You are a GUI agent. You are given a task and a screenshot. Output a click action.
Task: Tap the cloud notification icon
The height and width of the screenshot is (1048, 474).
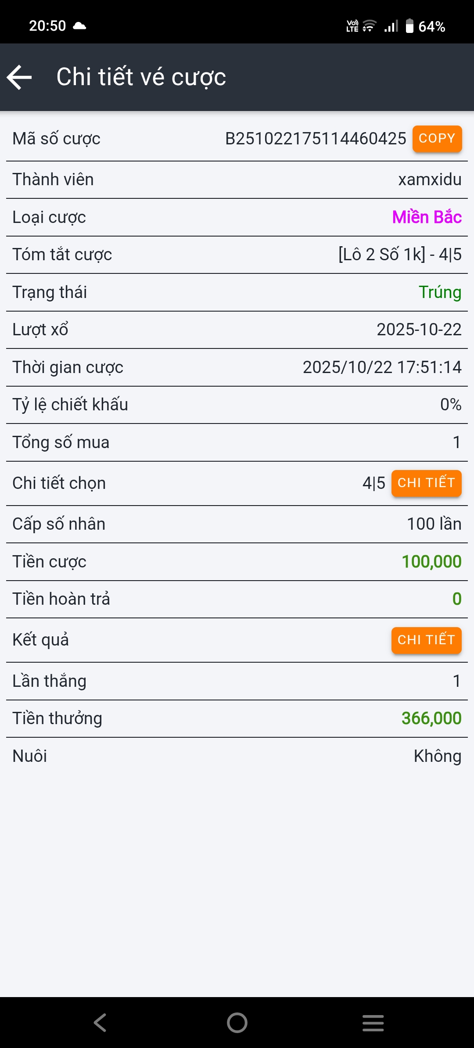tap(79, 26)
